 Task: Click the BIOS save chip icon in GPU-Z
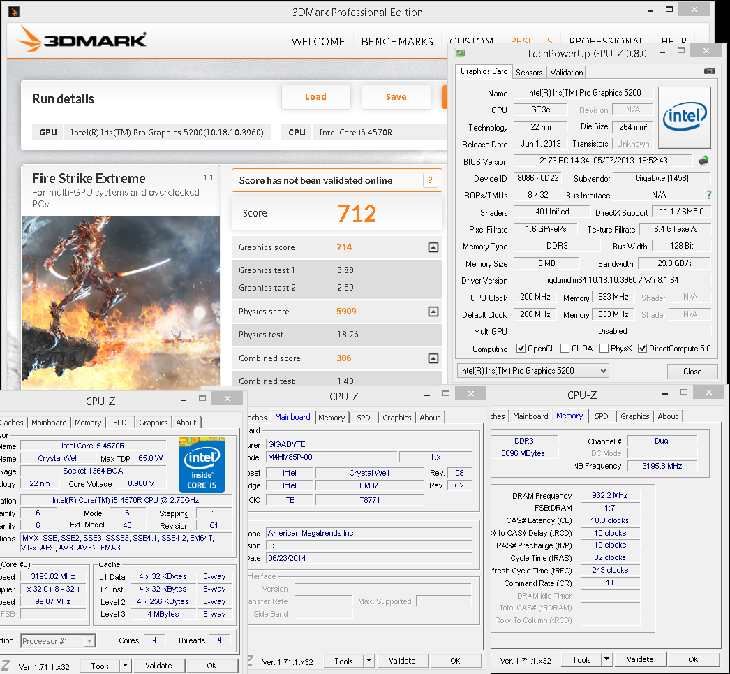pyautogui.click(x=703, y=161)
